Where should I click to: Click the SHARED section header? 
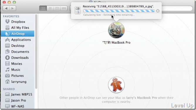click(x=9, y=89)
